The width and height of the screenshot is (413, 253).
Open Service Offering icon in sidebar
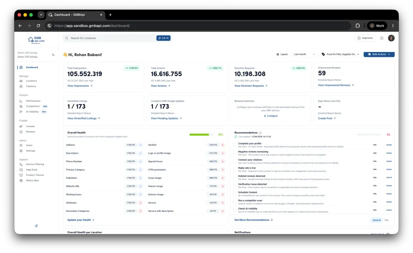tap(21, 165)
